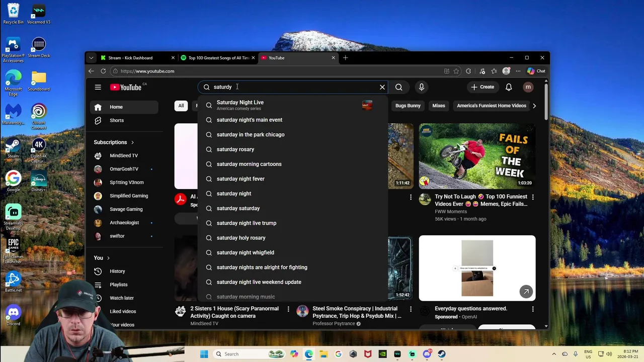Open McAfee from the taskbar
Image resolution: width=644 pixels, height=362 pixels.
point(368,354)
